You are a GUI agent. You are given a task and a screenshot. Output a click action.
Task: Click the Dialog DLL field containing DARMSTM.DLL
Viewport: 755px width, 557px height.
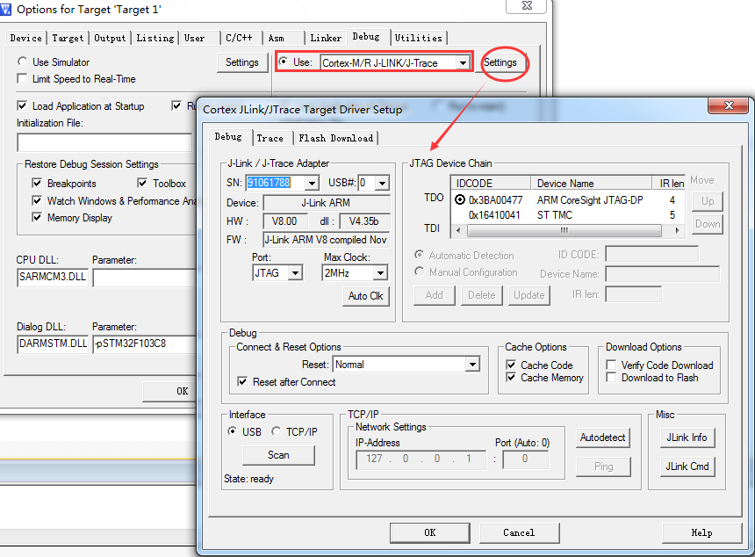point(53,344)
